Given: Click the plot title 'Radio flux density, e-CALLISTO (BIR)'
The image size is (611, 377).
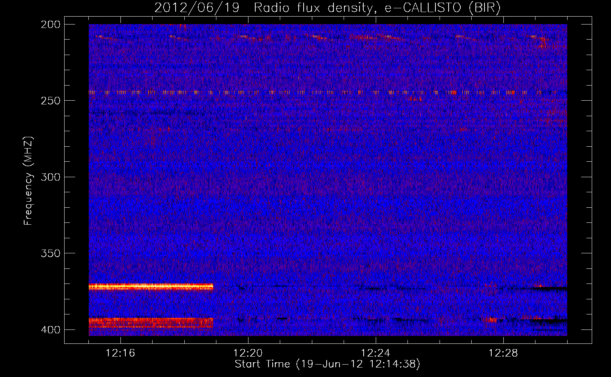Looking at the screenshot, I should pos(377,8).
